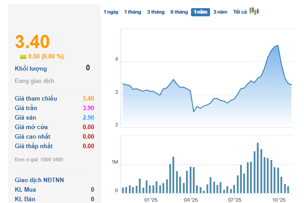Click the Giá tham chiếu value 3.40
Image resolution: width=304 pixels, height=203 pixels.
pyautogui.click(x=88, y=98)
